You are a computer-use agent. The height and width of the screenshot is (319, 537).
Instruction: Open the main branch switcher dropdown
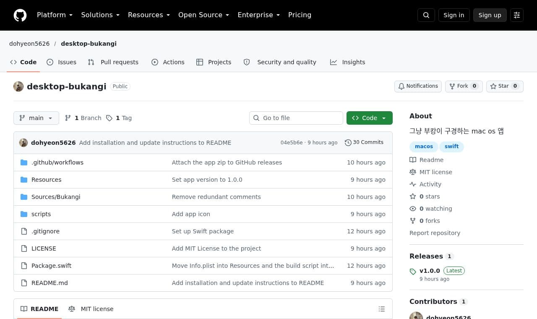tap(36, 118)
